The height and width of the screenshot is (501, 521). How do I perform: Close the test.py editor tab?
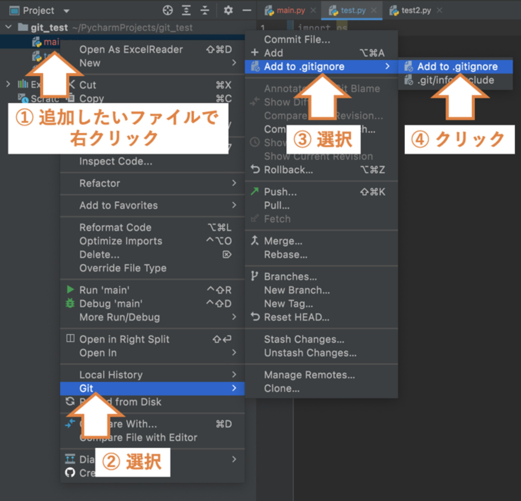[x=374, y=10]
